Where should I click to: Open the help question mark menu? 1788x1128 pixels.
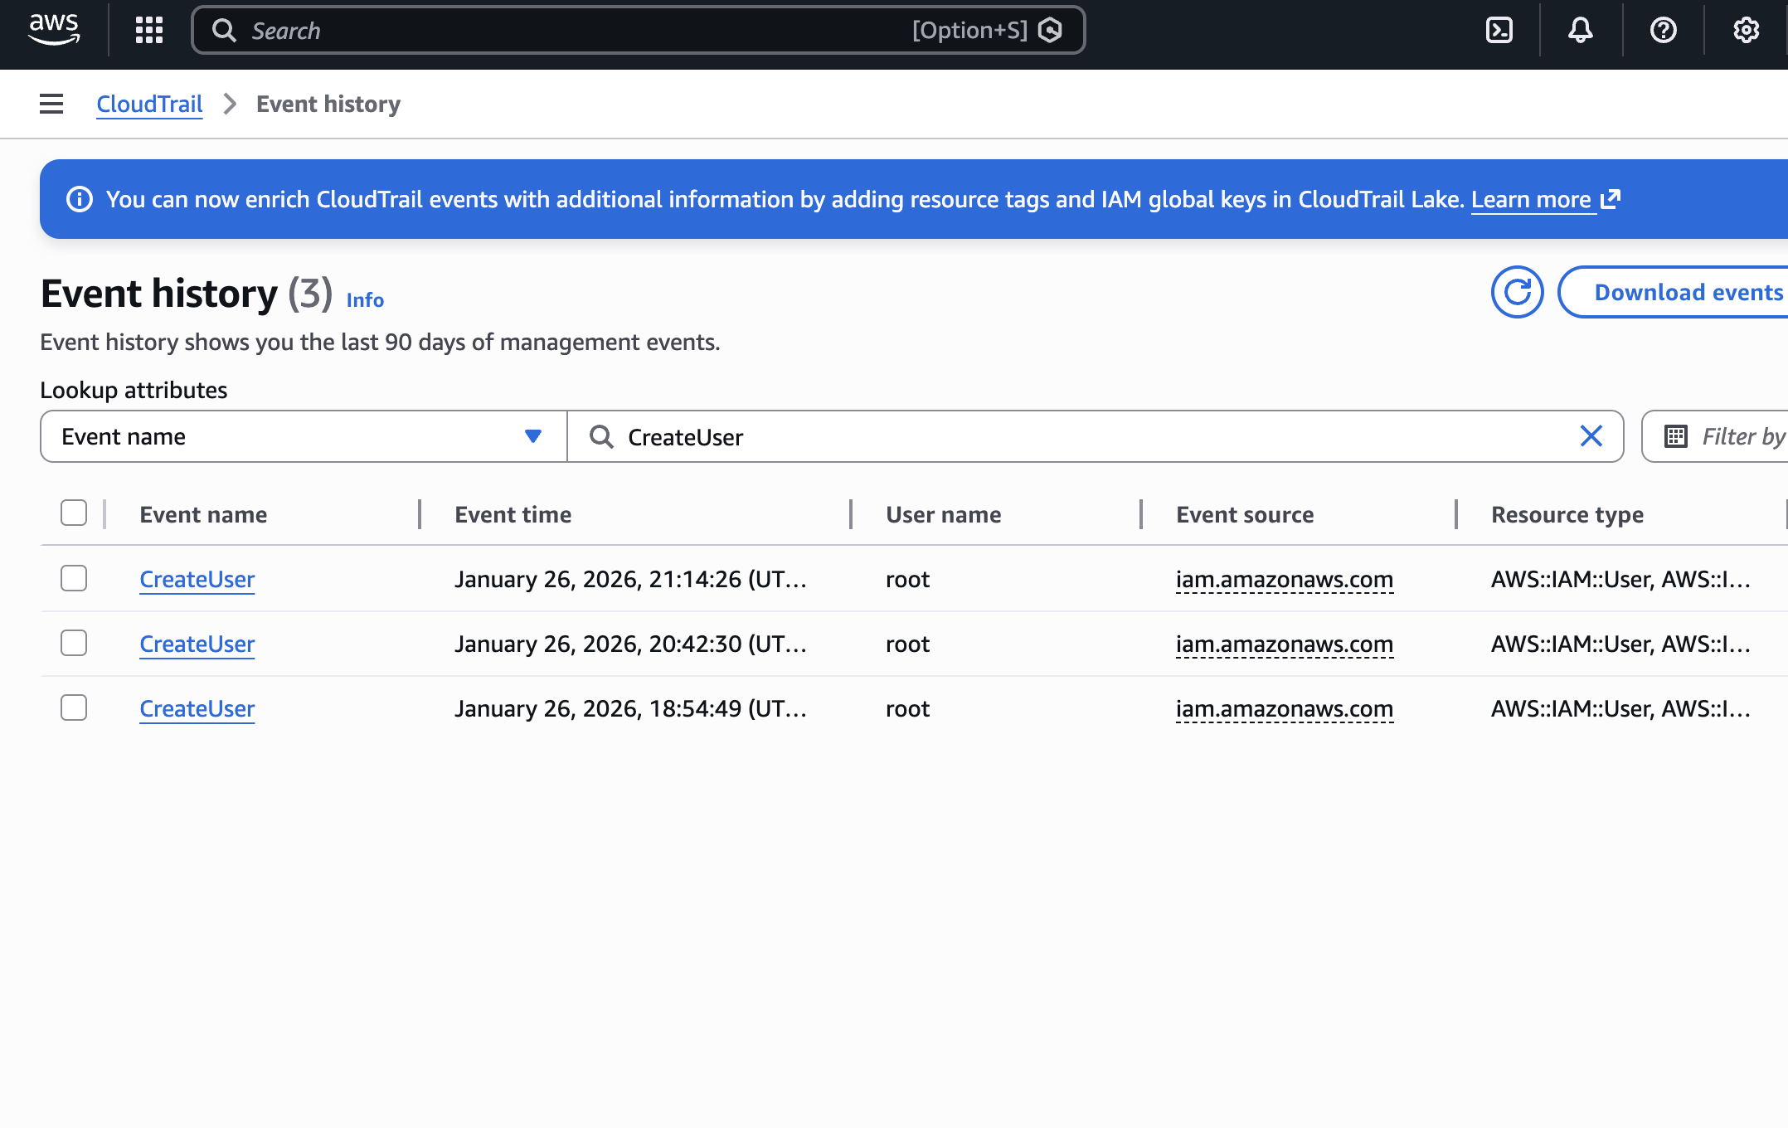coord(1664,30)
